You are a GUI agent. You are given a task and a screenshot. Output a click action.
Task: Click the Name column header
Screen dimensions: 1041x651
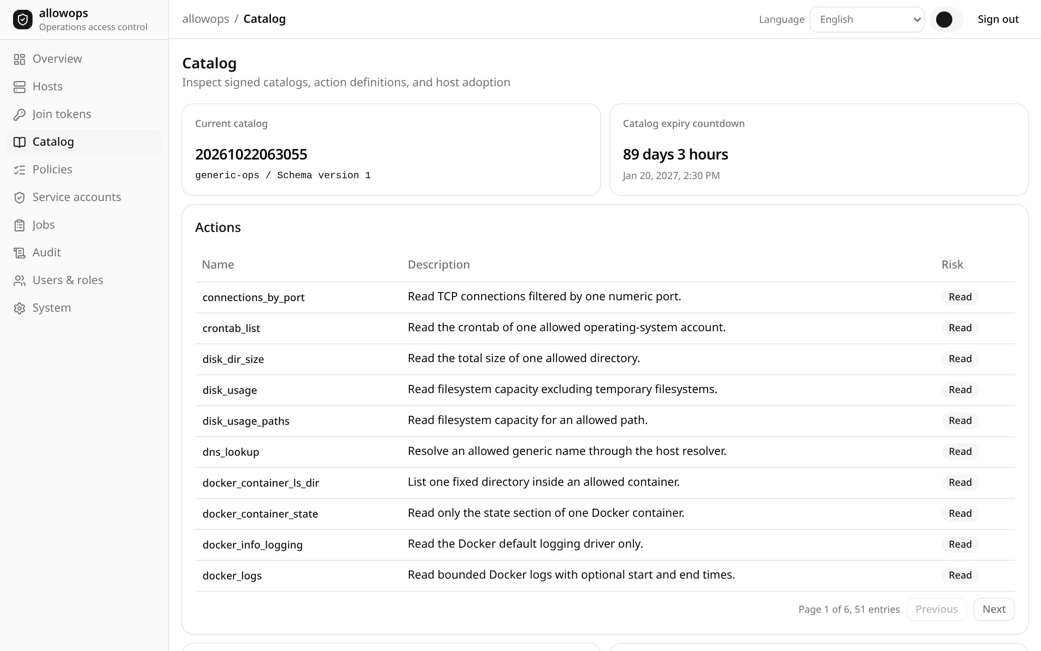point(218,264)
